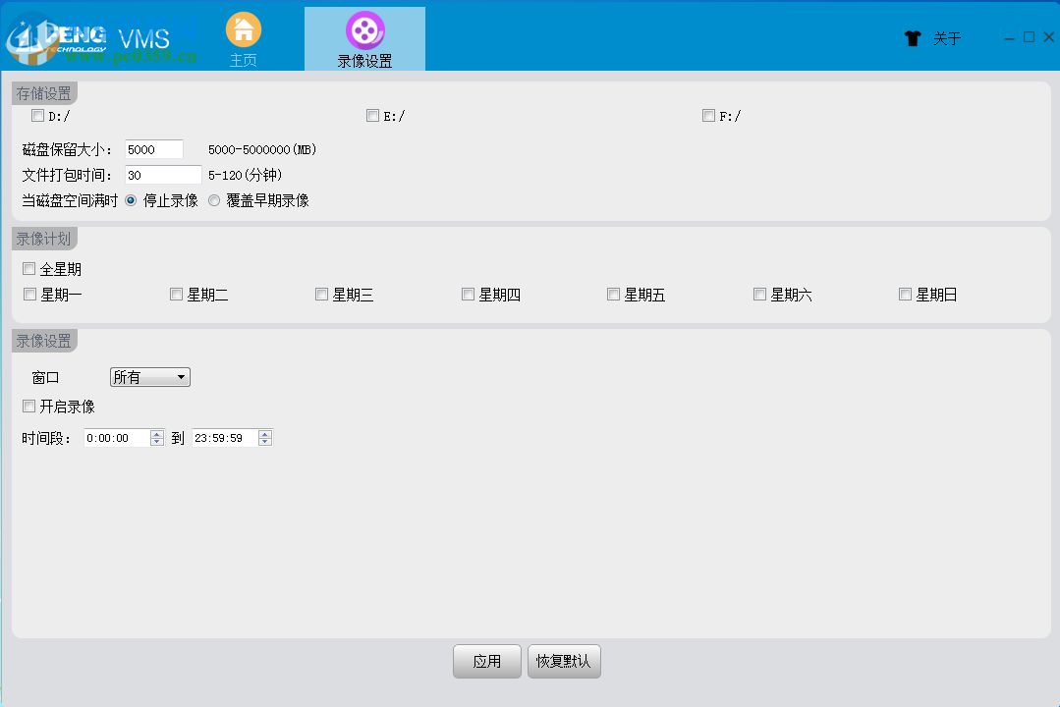Image resolution: width=1060 pixels, height=707 pixels.
Task: Click the 恢复默认 (Restore Defaults) button
Action: click(564, 661)
